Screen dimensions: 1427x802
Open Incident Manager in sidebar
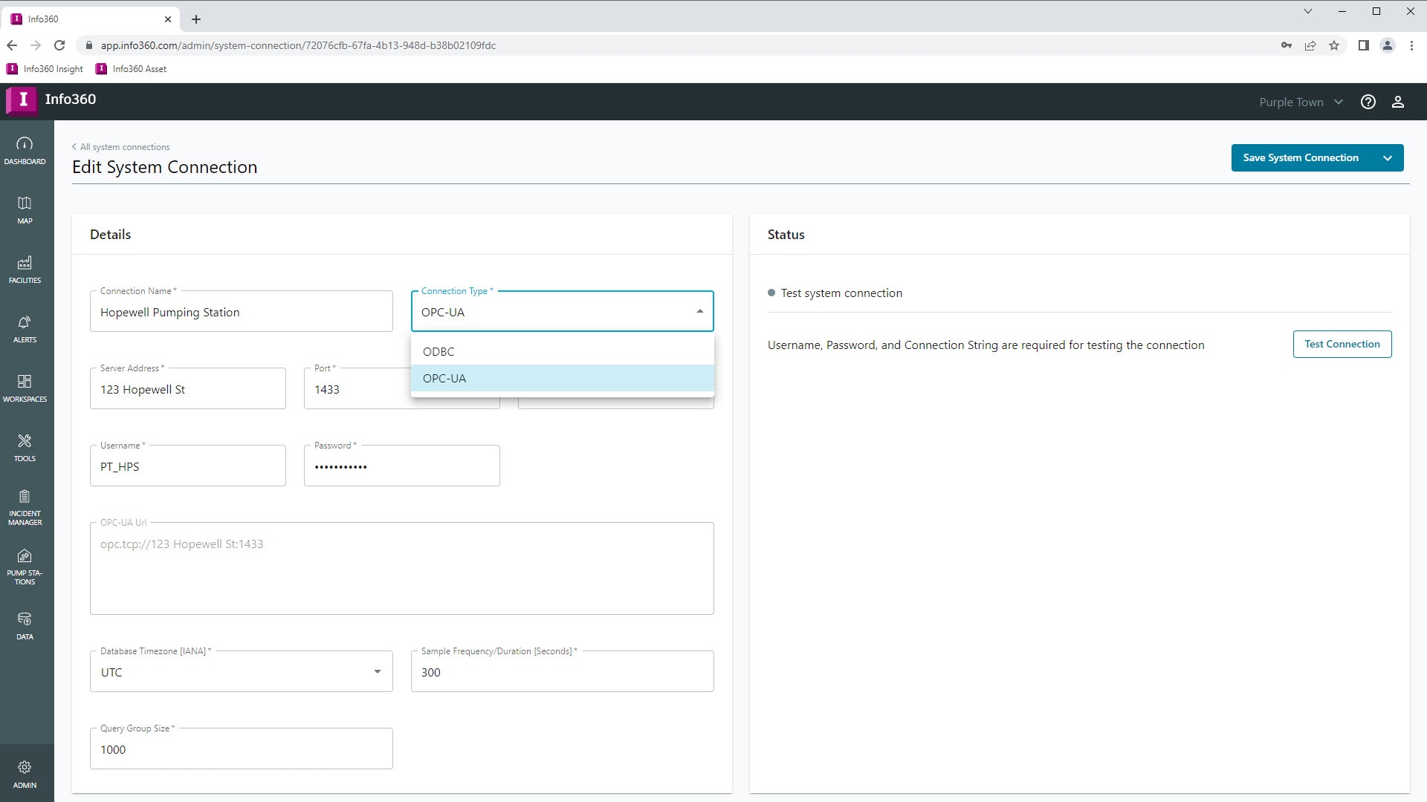pyautogui.click(x=25, y=506)
